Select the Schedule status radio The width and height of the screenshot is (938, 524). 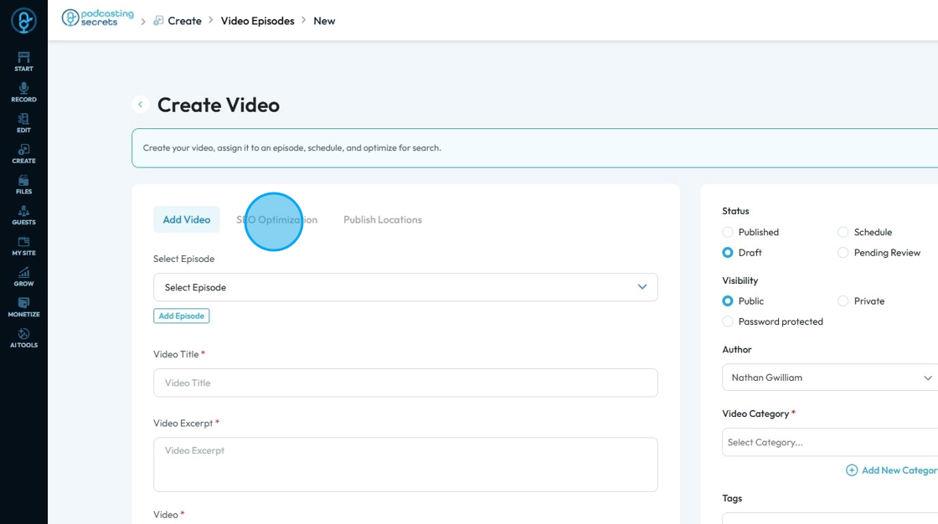[x=843, y=232]
